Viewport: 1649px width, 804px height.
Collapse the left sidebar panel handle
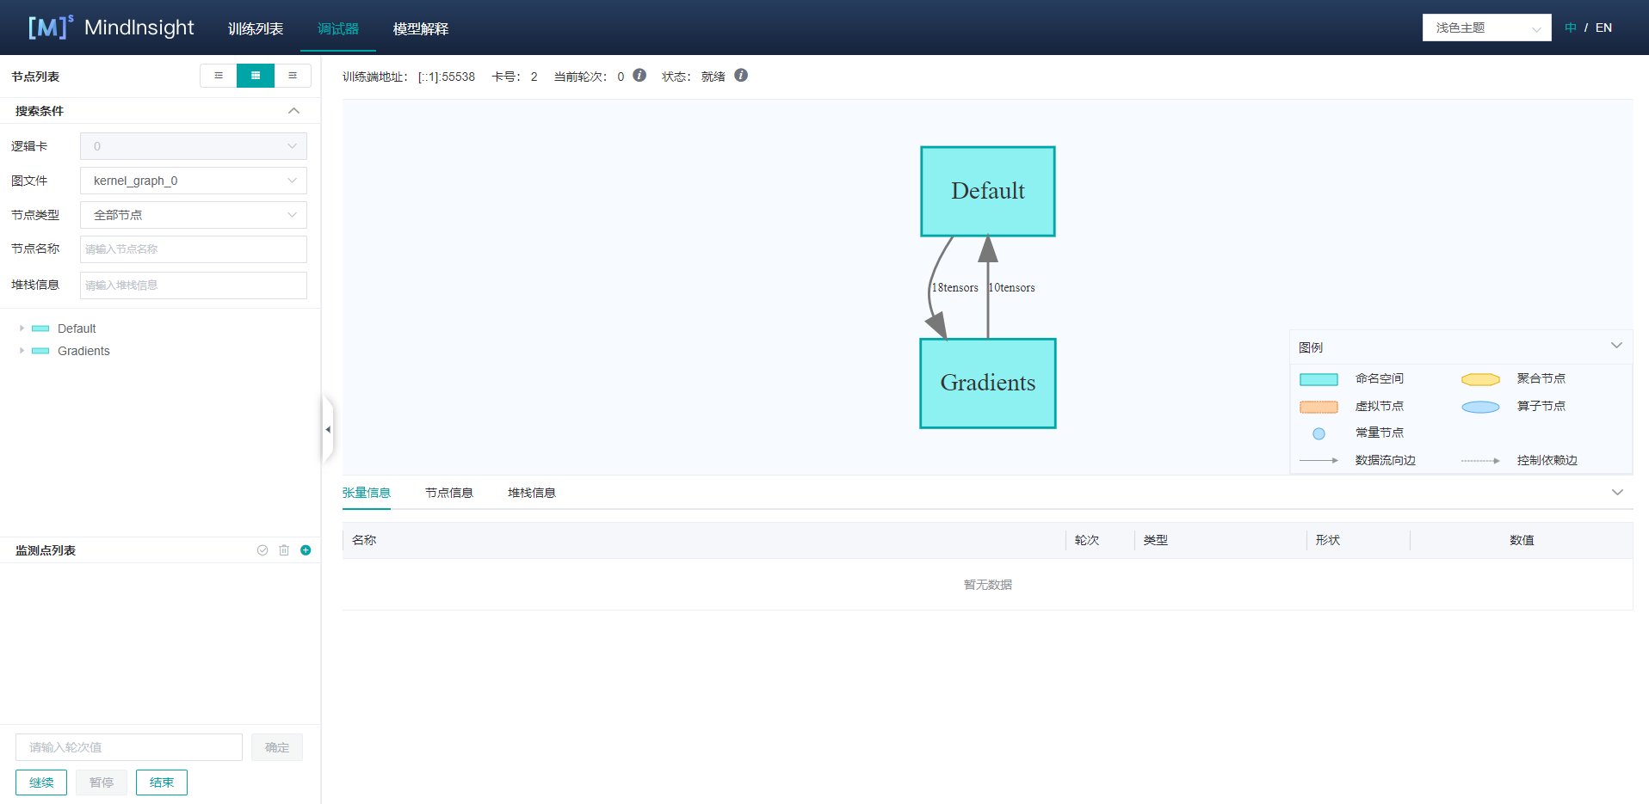point(327,429)
